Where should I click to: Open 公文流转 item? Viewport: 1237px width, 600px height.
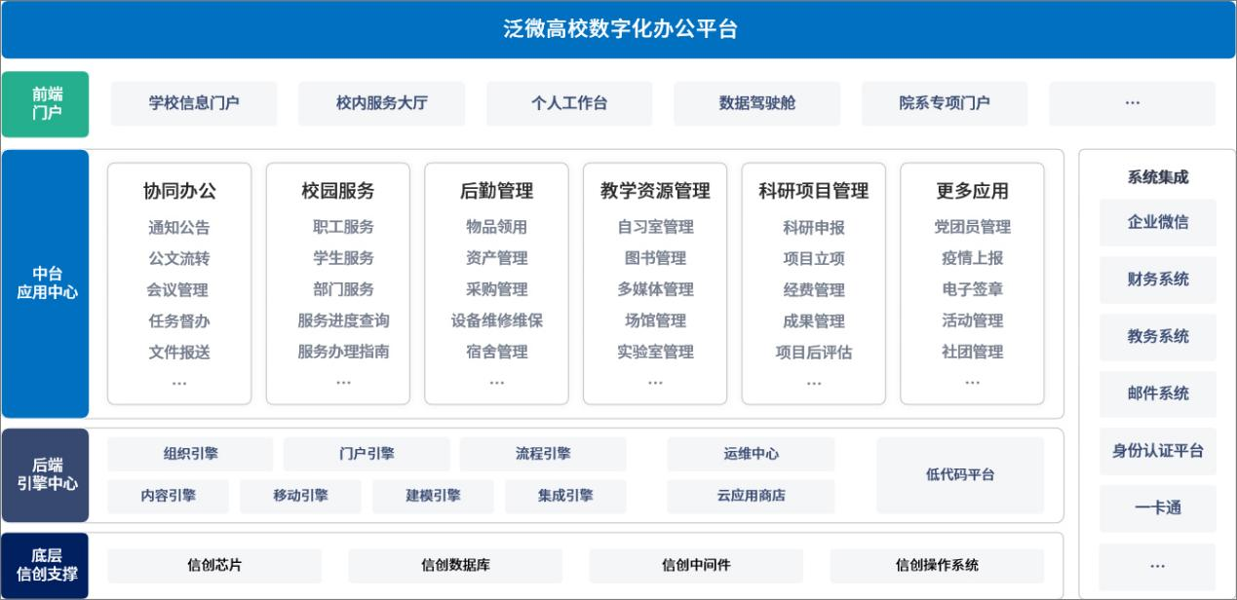click(179, 259)
